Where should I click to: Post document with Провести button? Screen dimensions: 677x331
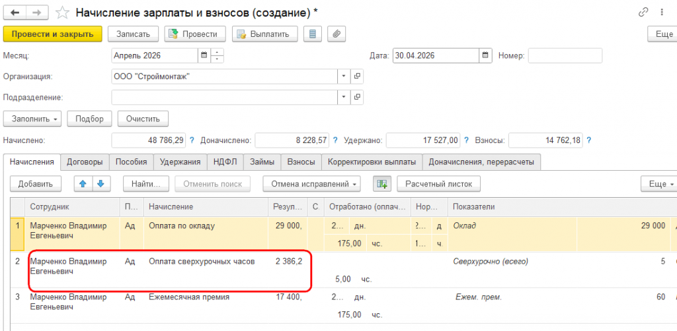[196, 34]
